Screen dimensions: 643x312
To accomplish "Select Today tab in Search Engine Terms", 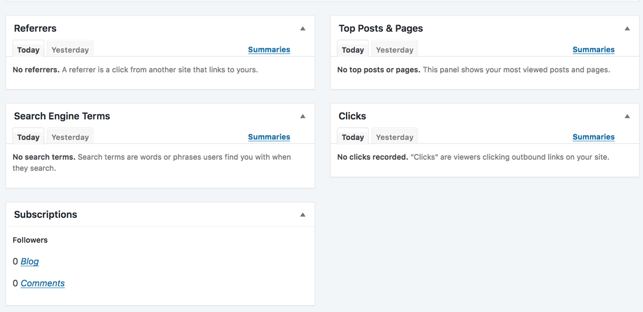I will point(28,136).
